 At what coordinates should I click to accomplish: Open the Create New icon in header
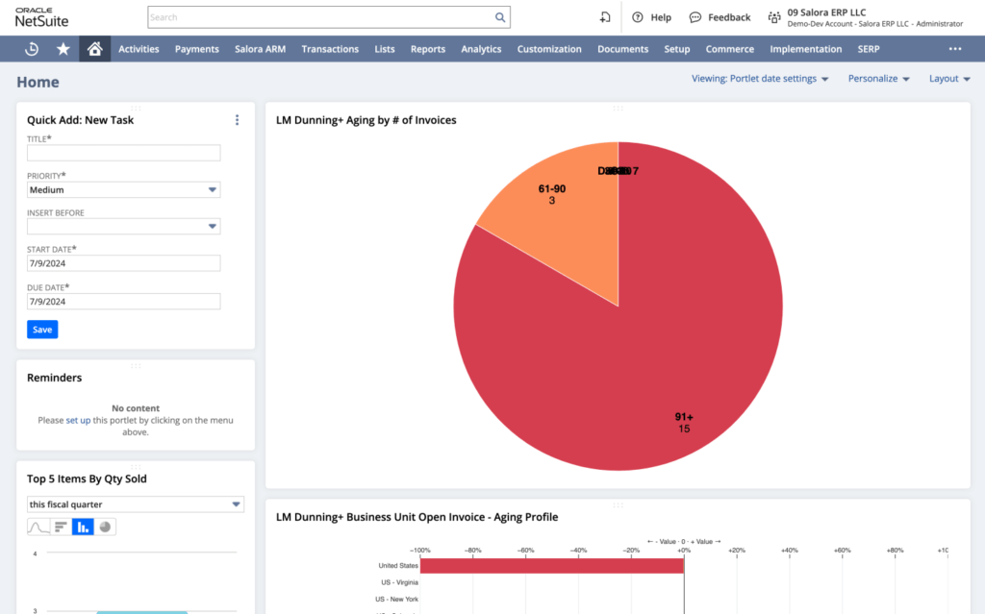coord(605,17)
